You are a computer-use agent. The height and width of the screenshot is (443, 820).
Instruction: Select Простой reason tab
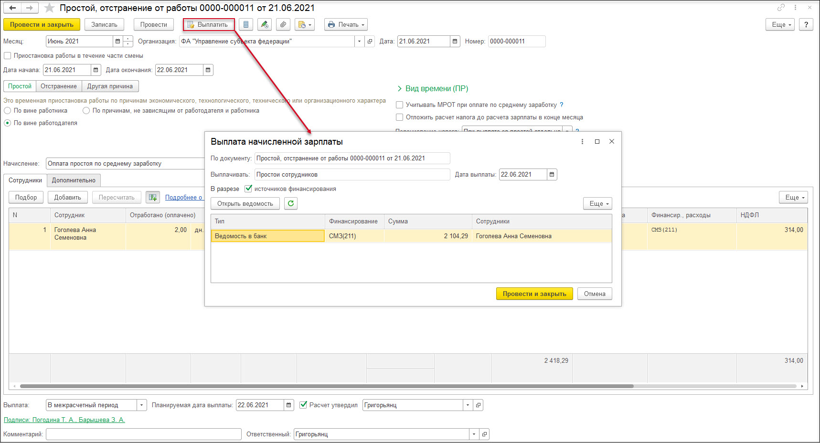pos(20,86)
